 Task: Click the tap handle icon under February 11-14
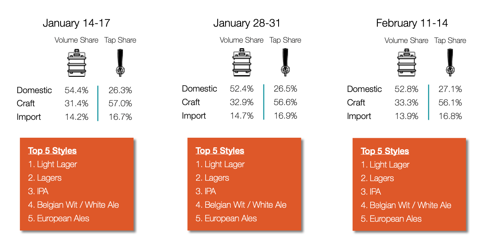[x=450, y=62]
